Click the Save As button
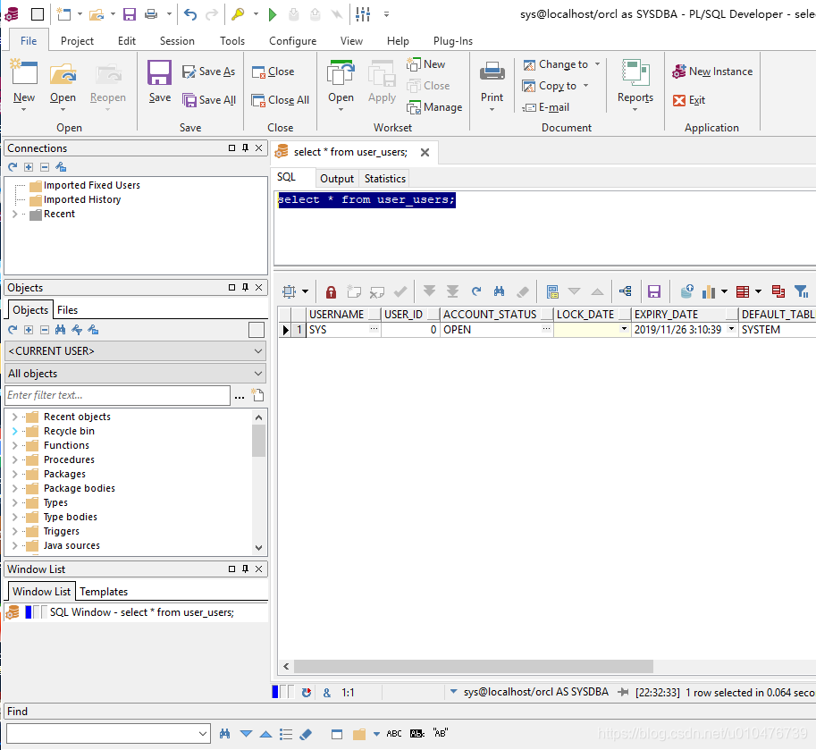The image size is (816, 750). tap(208, 72)
